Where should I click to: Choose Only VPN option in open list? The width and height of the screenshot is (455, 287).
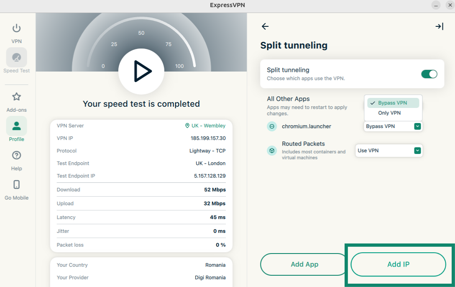tap(389, 113)
